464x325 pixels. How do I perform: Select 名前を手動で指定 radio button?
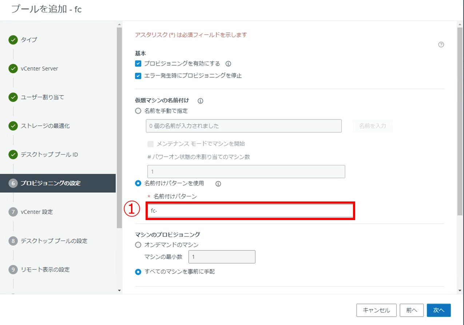pyautogui.click(x=138, y=111)
